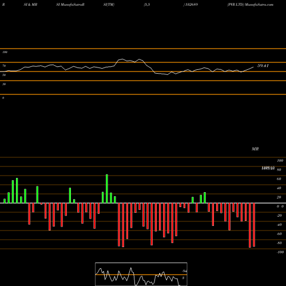Click the 60 label on MR axis

[279, 179]
